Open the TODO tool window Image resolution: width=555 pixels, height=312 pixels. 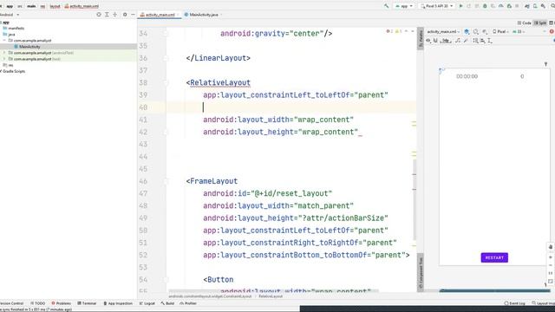point(38,303)
